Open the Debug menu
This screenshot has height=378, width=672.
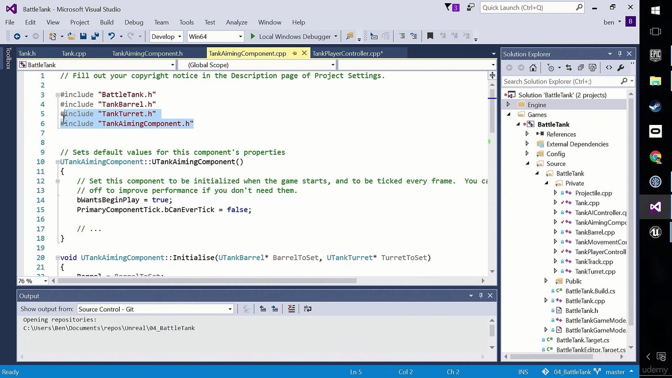point(133,22)
